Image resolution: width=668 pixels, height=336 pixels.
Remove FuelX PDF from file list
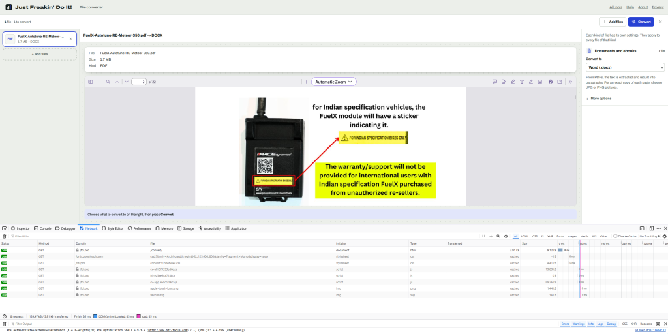coord(70,38)
